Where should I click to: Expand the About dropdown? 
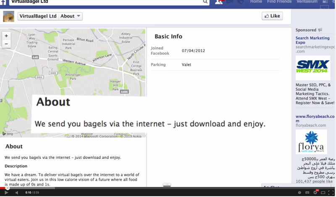point(70,16)
